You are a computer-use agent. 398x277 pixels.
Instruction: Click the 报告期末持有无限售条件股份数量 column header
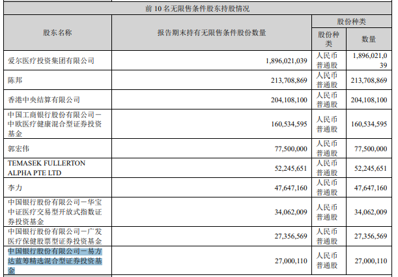(211, 32)
